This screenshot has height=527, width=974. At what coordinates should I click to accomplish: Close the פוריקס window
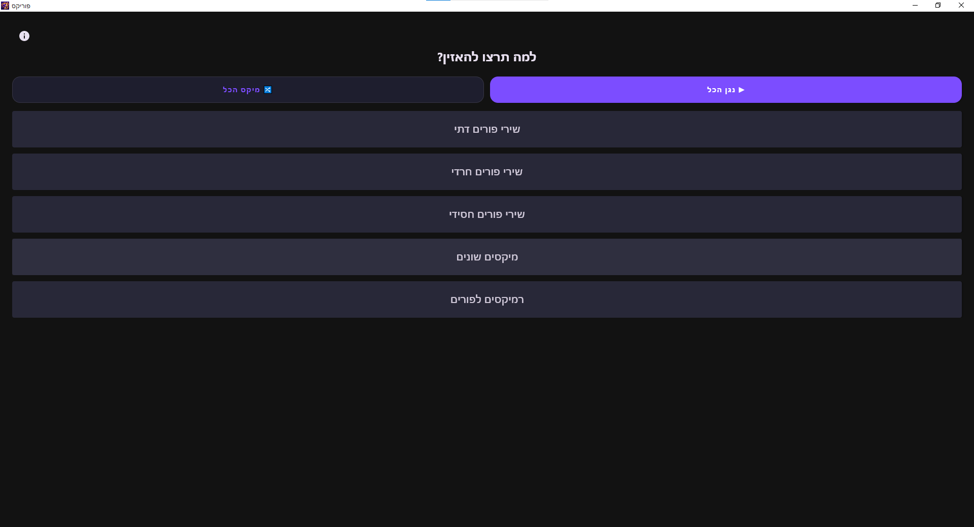961,6
